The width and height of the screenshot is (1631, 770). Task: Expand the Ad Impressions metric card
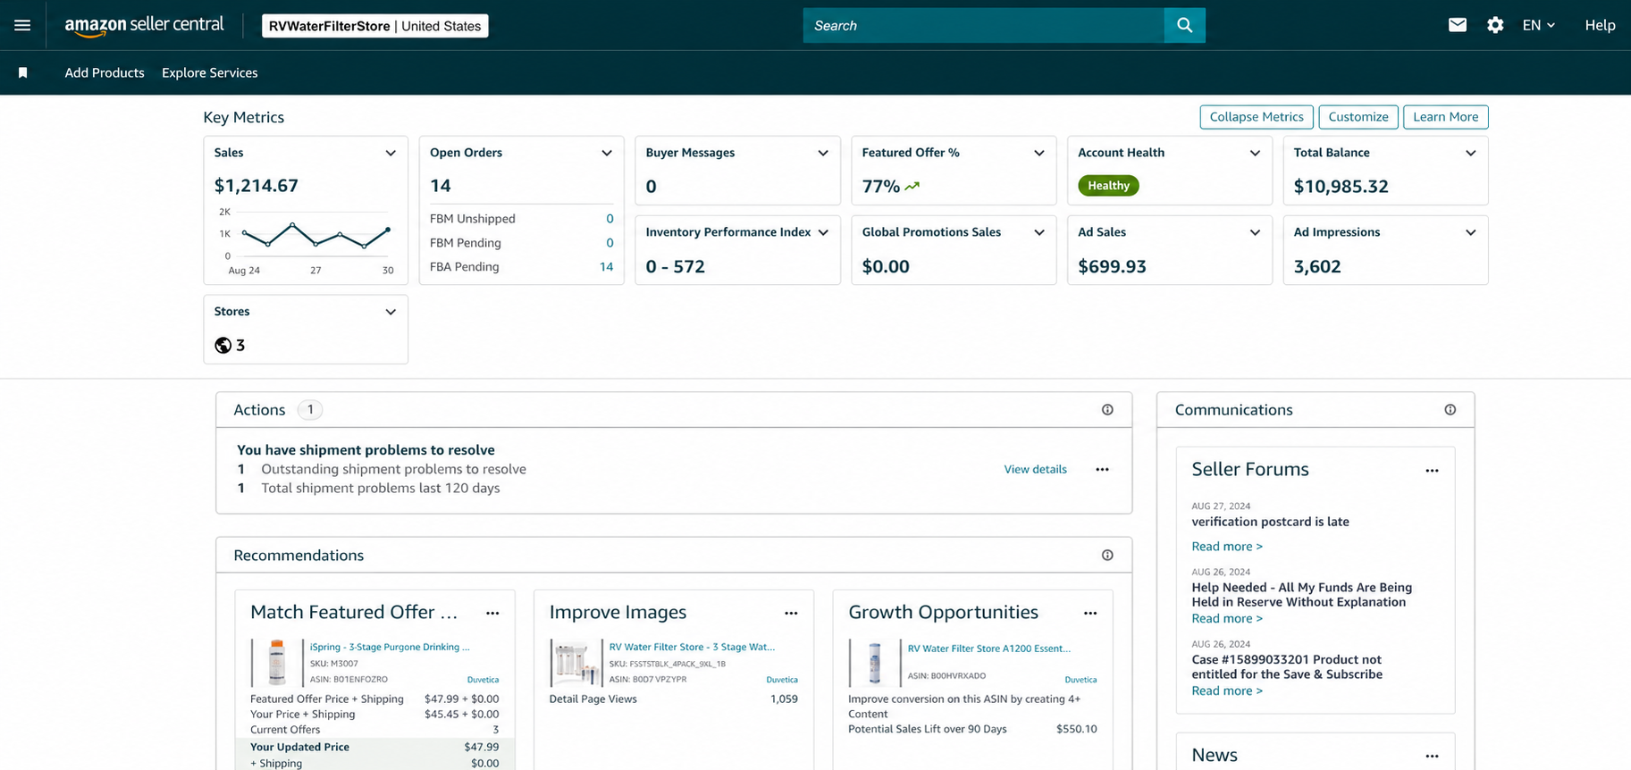pyautogui.click(x=1471, y=232)
